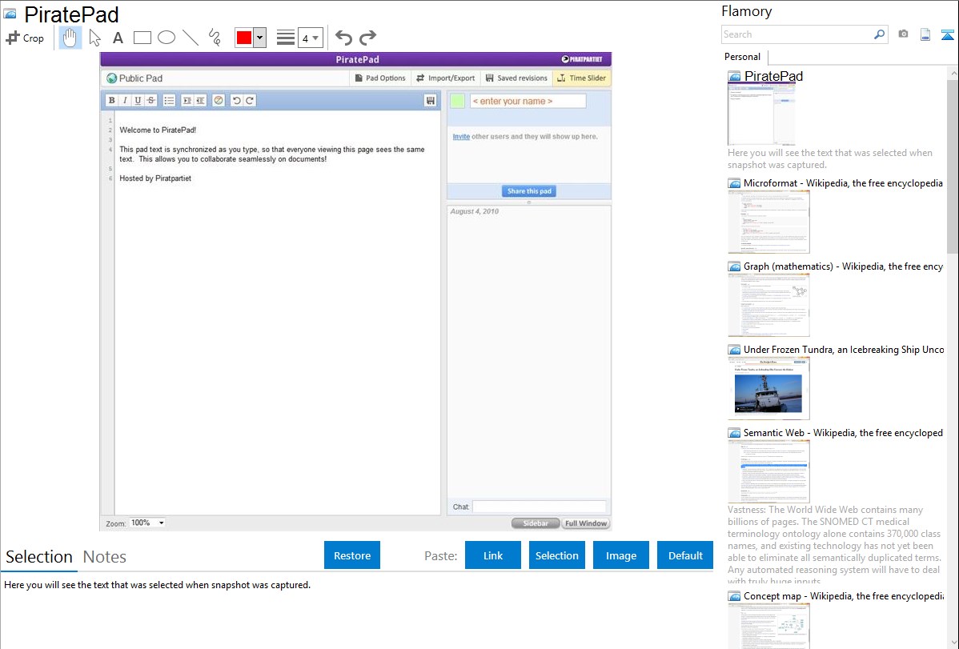Image resolution: width=959 pixels, height=649 pixels.
Task: Click the Chat input field
Action: point(539,507)
